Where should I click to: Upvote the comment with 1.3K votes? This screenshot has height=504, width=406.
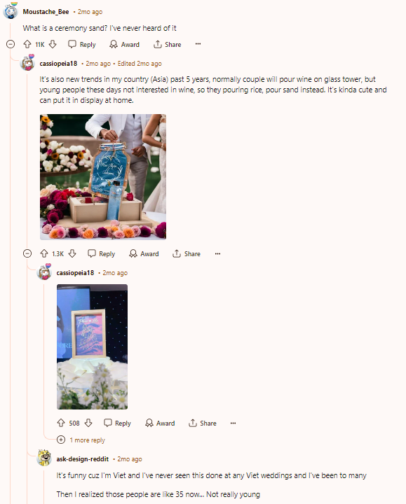coord(44,253)
